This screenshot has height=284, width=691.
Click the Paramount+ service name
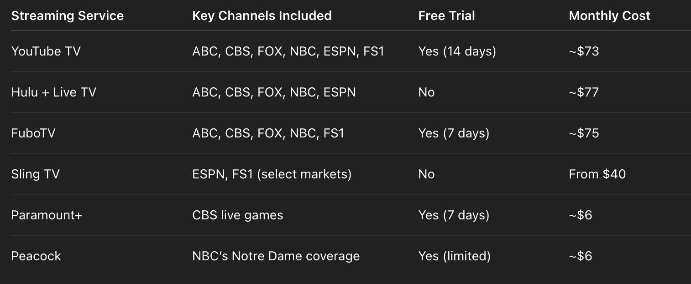[x=47, y=215]
